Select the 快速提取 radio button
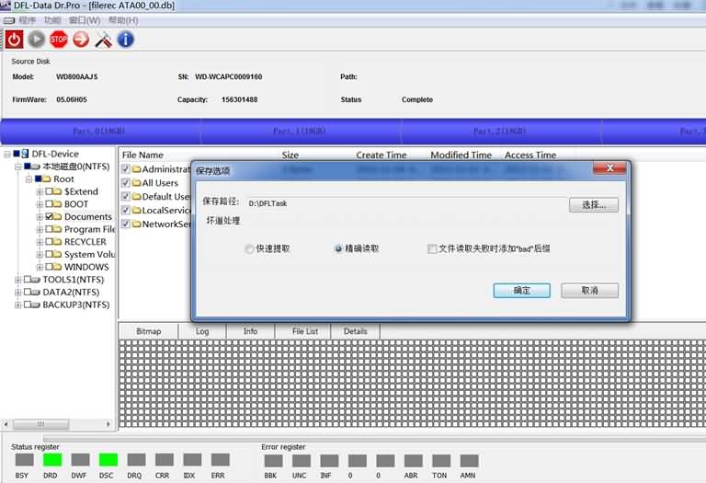Screen dimensions: 706x483 click(249, 248)
